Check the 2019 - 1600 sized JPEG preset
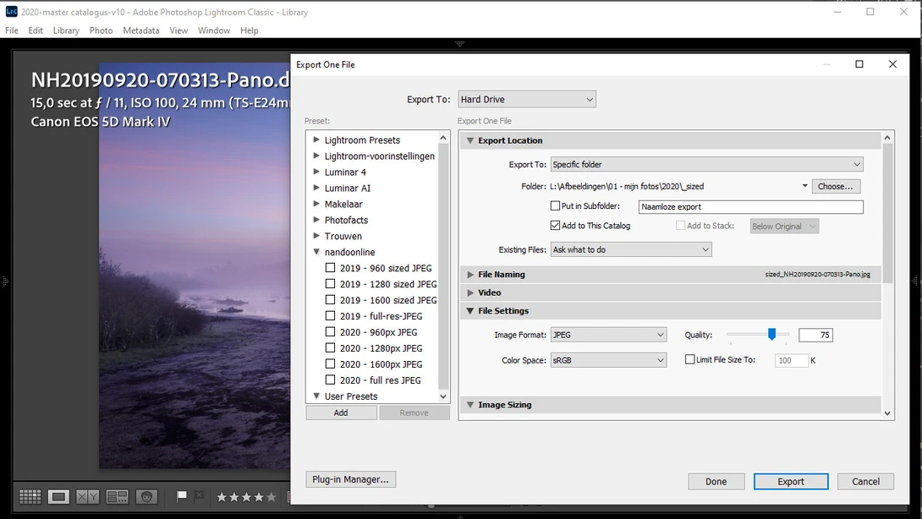 click(x=331, y=300)
